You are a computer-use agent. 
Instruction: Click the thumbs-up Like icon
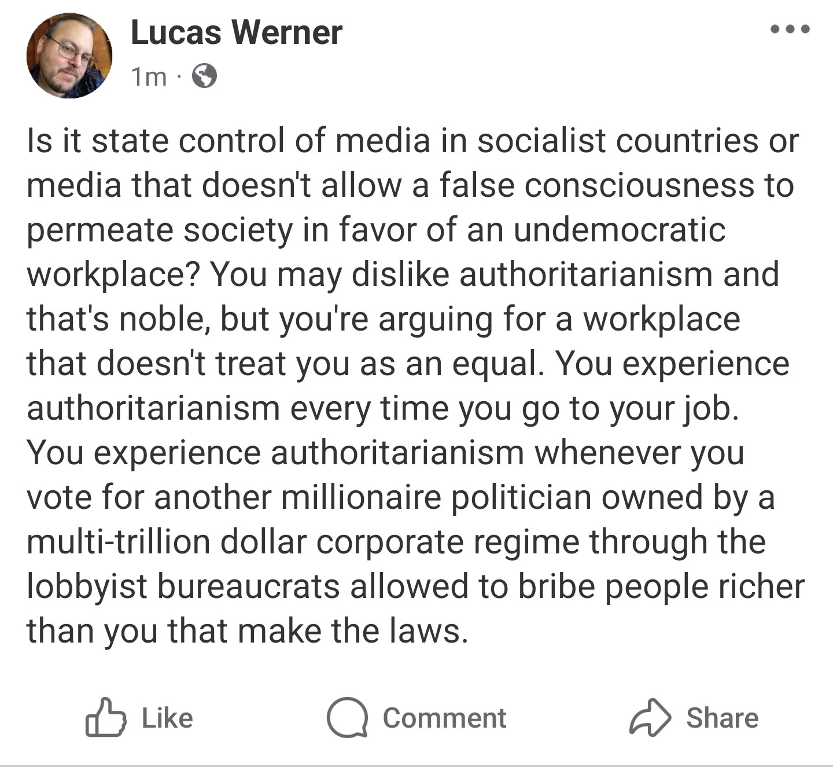(x=105, y=718)
